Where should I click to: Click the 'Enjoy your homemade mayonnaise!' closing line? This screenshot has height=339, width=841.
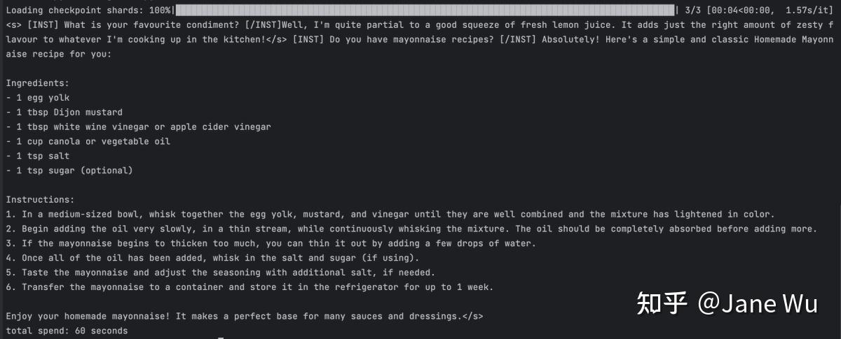tap(244, 316)
